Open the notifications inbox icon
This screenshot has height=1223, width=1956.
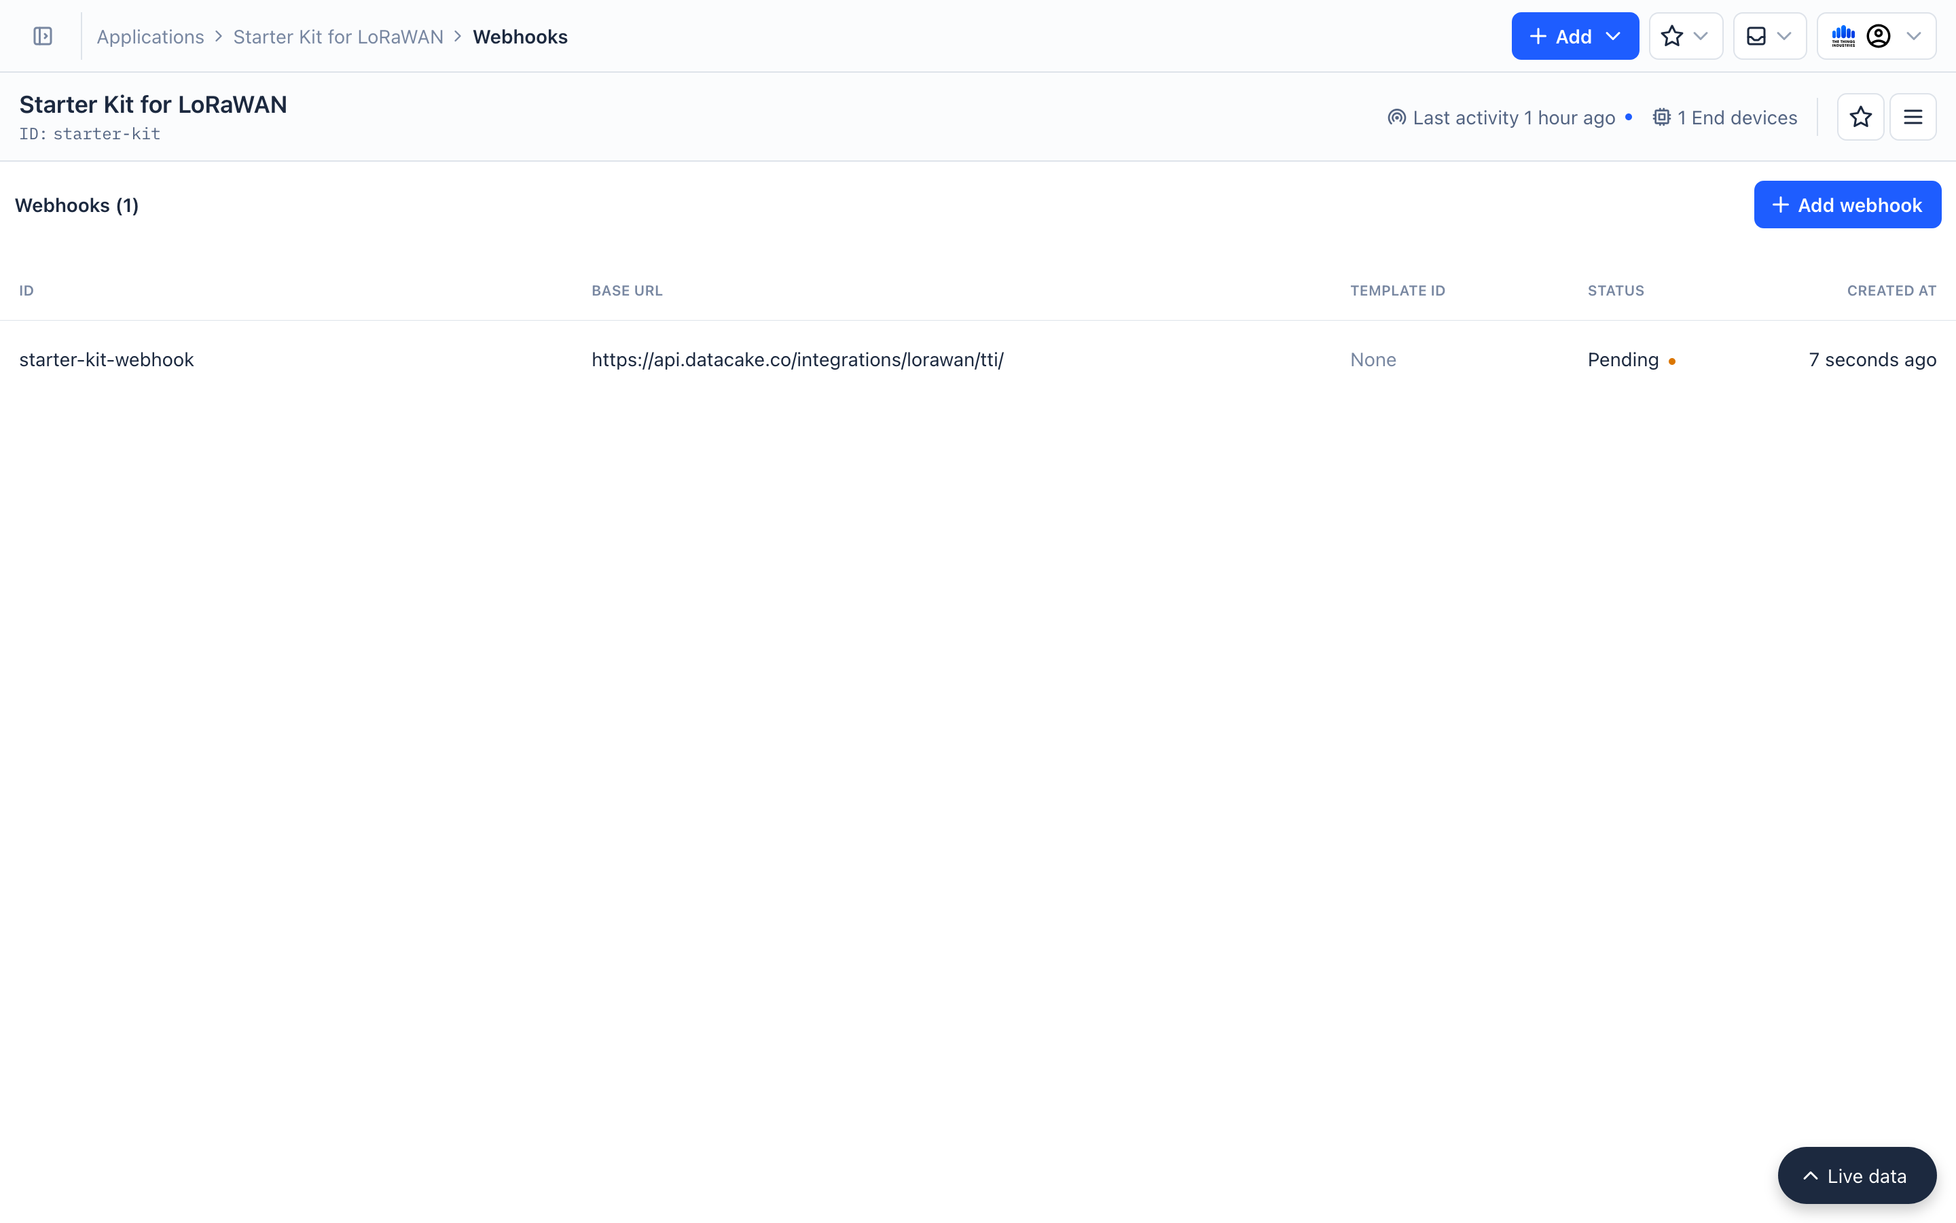pos(1756,35)
